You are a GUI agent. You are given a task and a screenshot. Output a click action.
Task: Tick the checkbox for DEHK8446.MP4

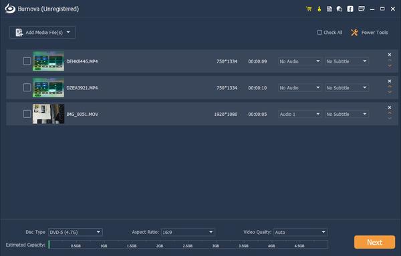point(27,61)
